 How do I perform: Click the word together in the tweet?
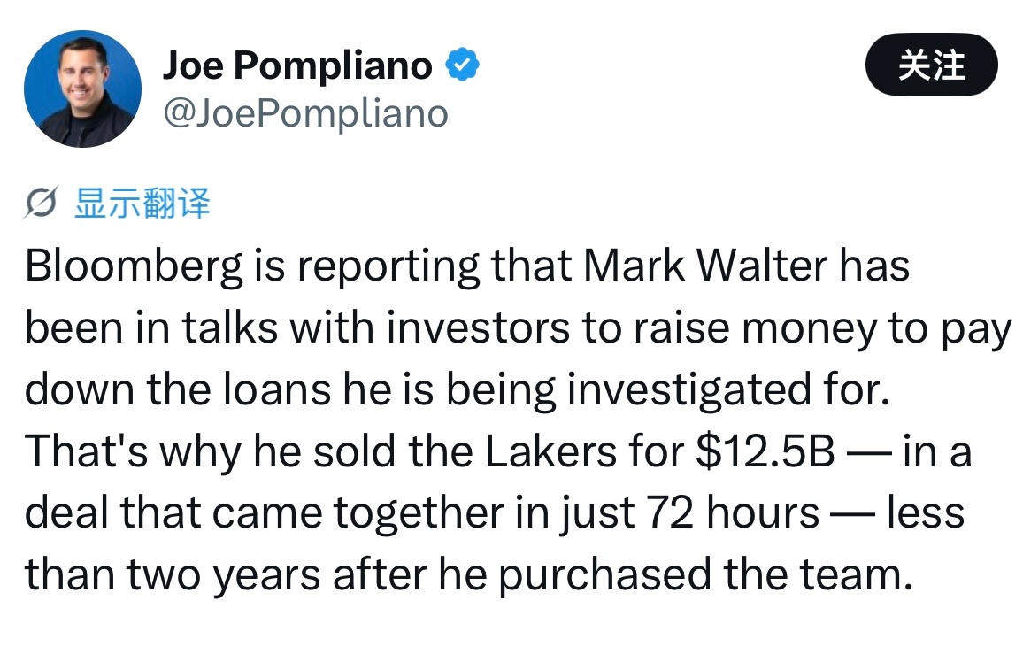click(x=419, y=514)
